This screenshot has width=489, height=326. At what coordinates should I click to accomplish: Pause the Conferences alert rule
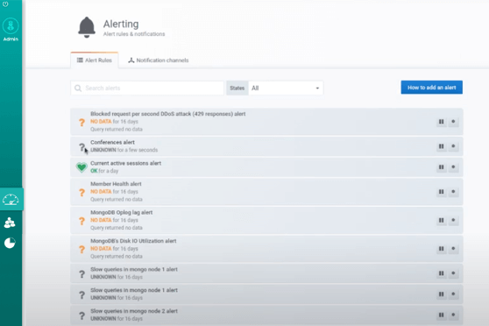442,146
